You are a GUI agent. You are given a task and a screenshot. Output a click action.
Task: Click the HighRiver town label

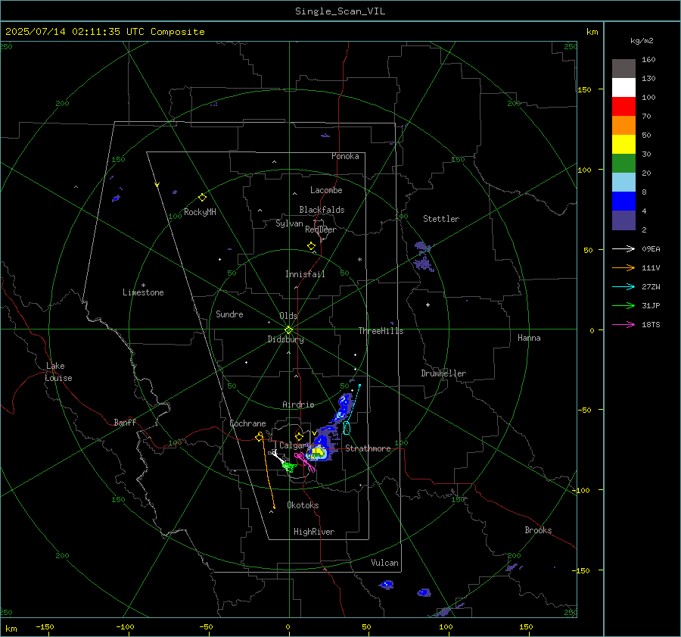coord(314,532)
